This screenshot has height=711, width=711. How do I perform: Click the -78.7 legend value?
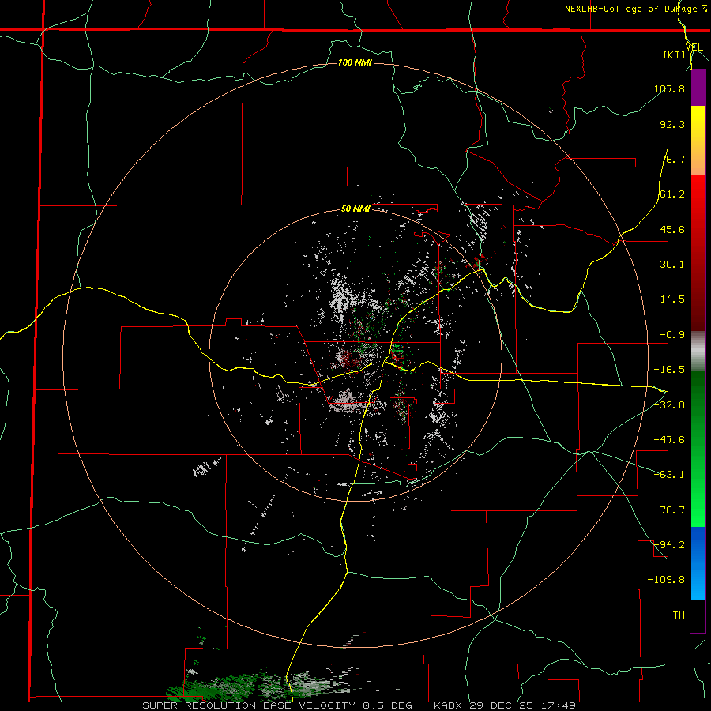click(669, 510)
